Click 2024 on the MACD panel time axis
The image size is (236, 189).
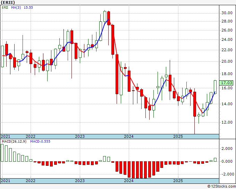pos(129,181)
